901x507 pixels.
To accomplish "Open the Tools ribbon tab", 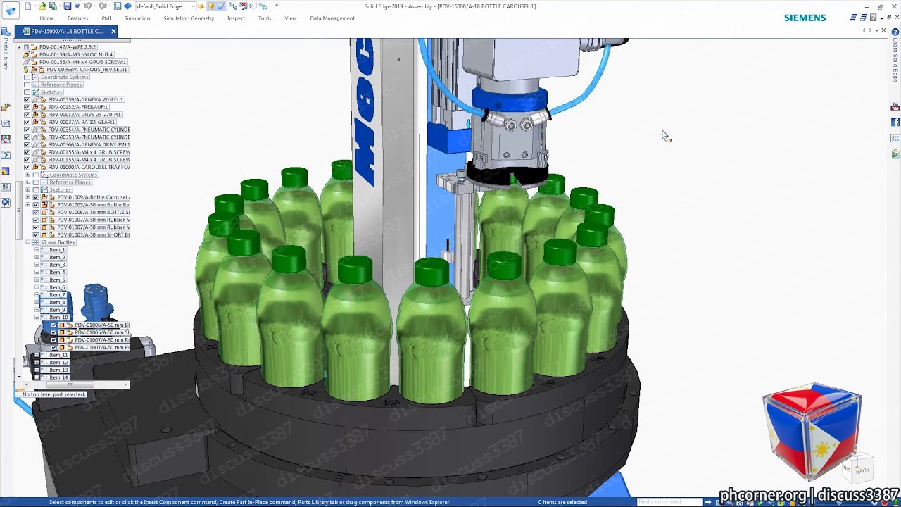I will pos(265,18).
